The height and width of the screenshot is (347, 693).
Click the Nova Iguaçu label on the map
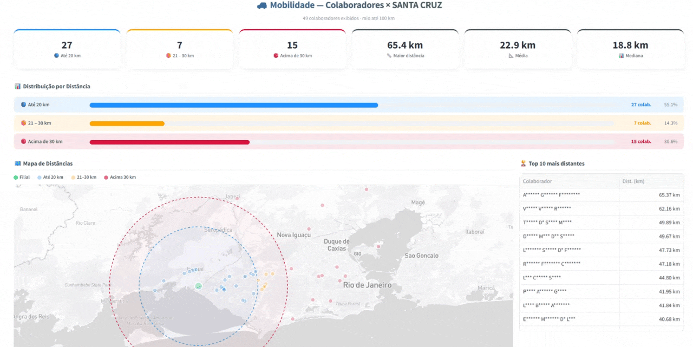tap(294, 235)
